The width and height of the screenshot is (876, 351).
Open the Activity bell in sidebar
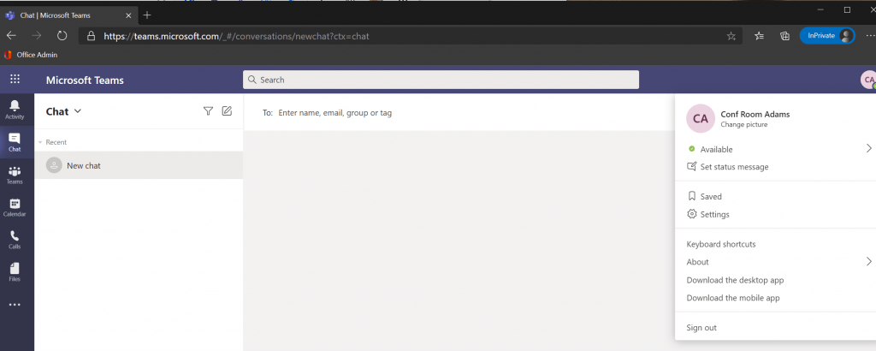pyautogui.click(x=15, y=109)
